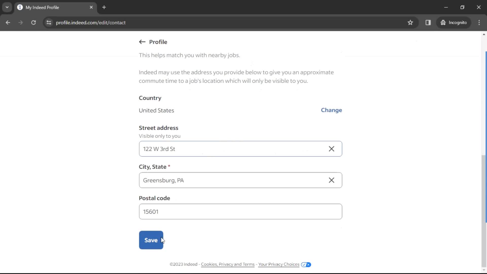Click the Privacy Choices icon near footer
Screen dimensions: 487x274
306,264
